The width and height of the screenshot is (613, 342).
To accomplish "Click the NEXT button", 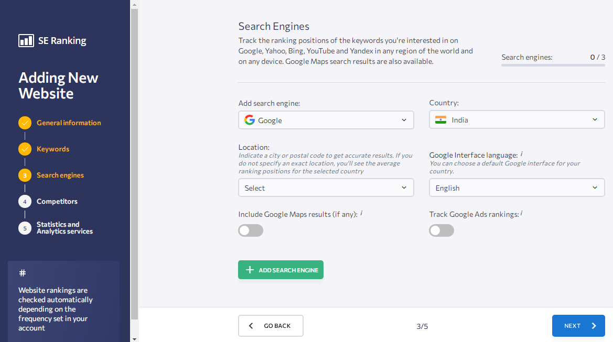I will [x=578, y=326].
